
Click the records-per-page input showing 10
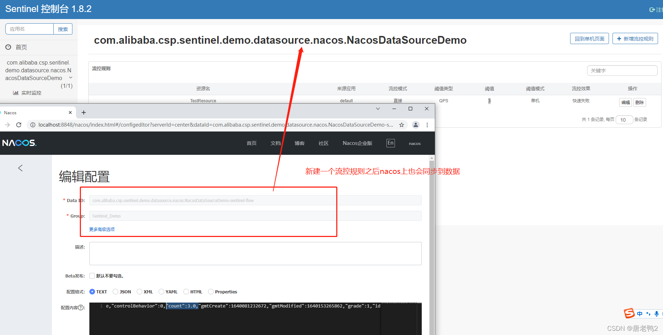point(624,120)
